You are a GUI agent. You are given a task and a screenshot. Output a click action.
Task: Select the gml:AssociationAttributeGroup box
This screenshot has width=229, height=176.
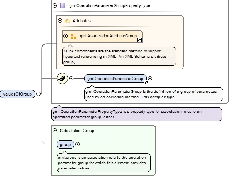click(x=102, y=37)
